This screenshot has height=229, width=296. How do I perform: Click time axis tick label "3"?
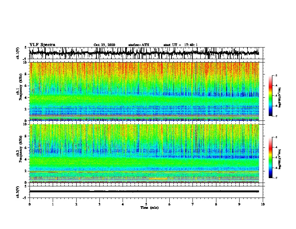[x=99, y=204]
